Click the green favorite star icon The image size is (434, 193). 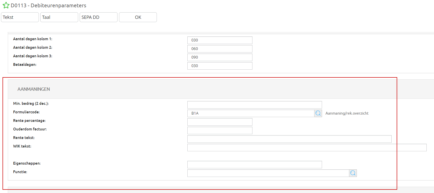tap(6, 5)
